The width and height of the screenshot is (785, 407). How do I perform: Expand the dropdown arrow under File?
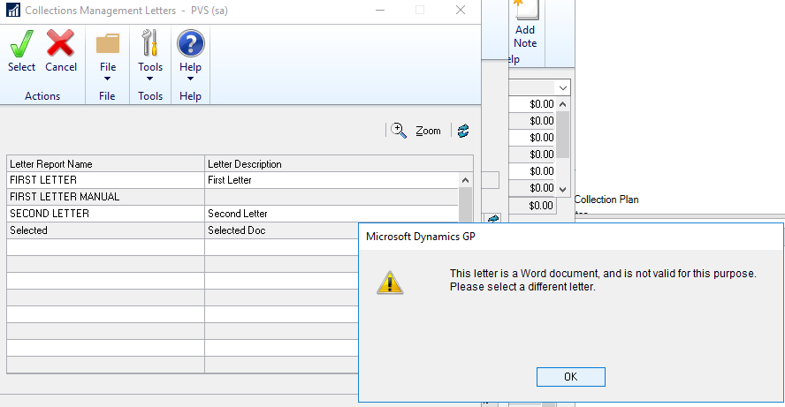coord(108,79)
